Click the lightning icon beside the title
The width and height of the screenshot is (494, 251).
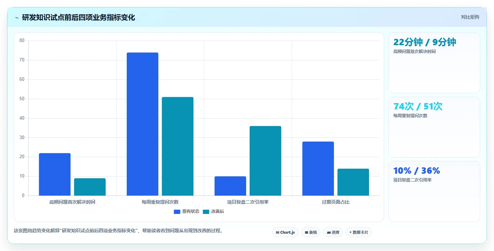pyautogui.click(x=17, y=18)
